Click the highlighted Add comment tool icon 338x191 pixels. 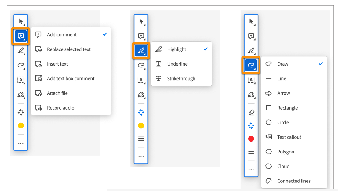point(21,36)
